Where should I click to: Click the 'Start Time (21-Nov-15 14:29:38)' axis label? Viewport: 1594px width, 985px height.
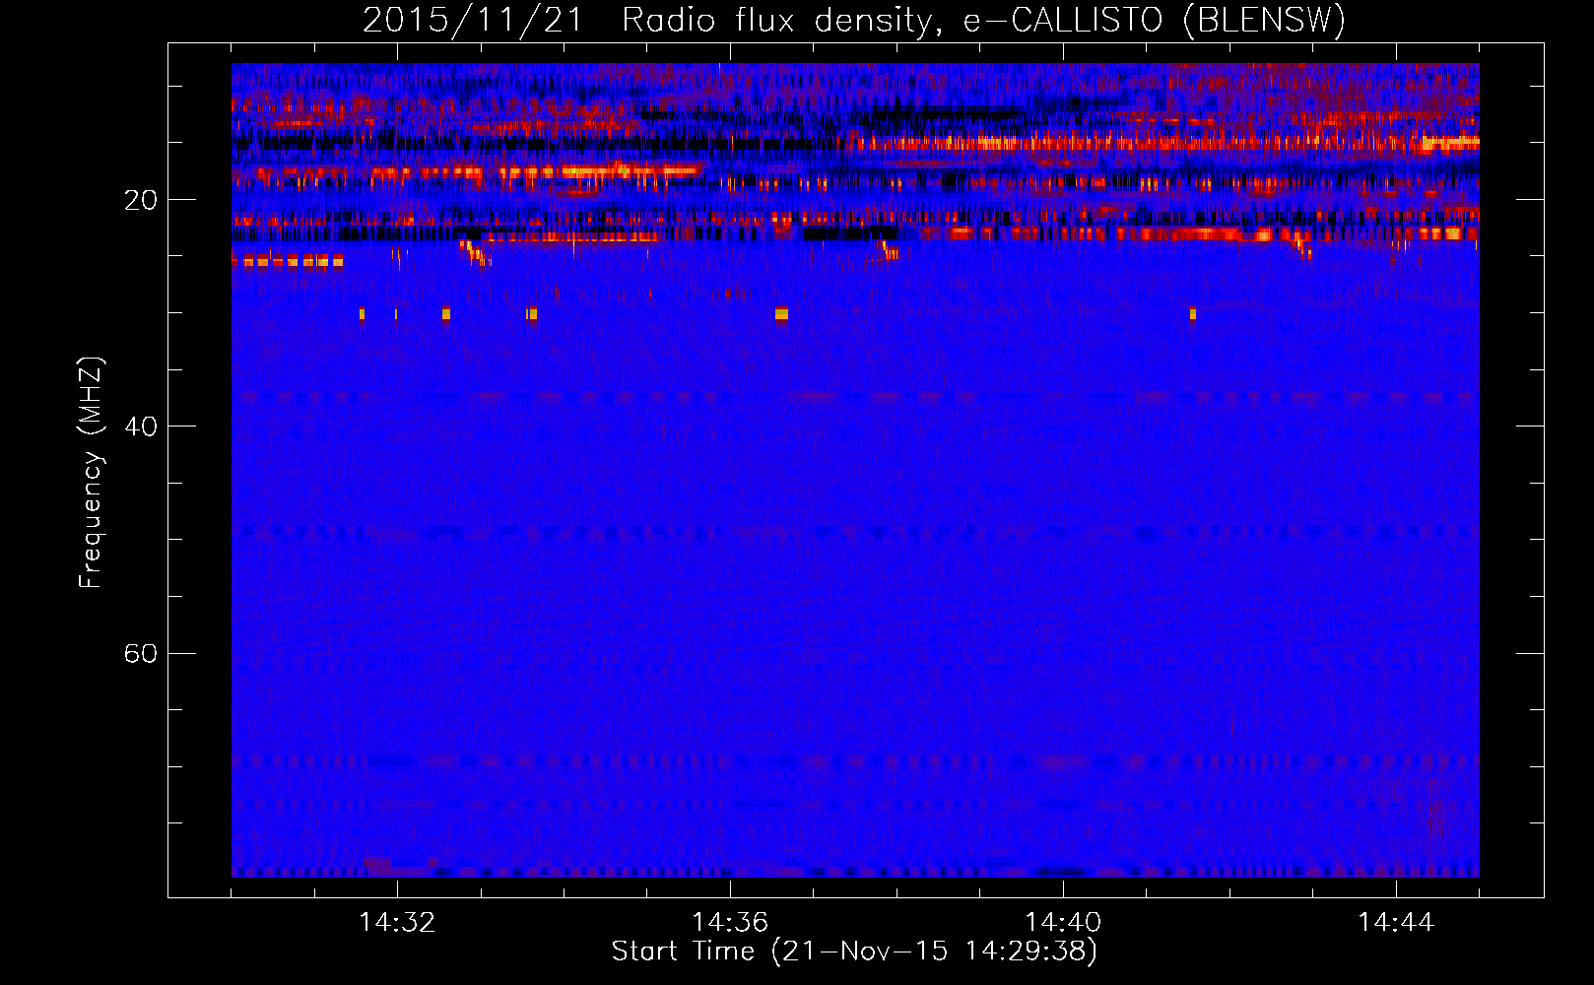click(x=854, y=952)
